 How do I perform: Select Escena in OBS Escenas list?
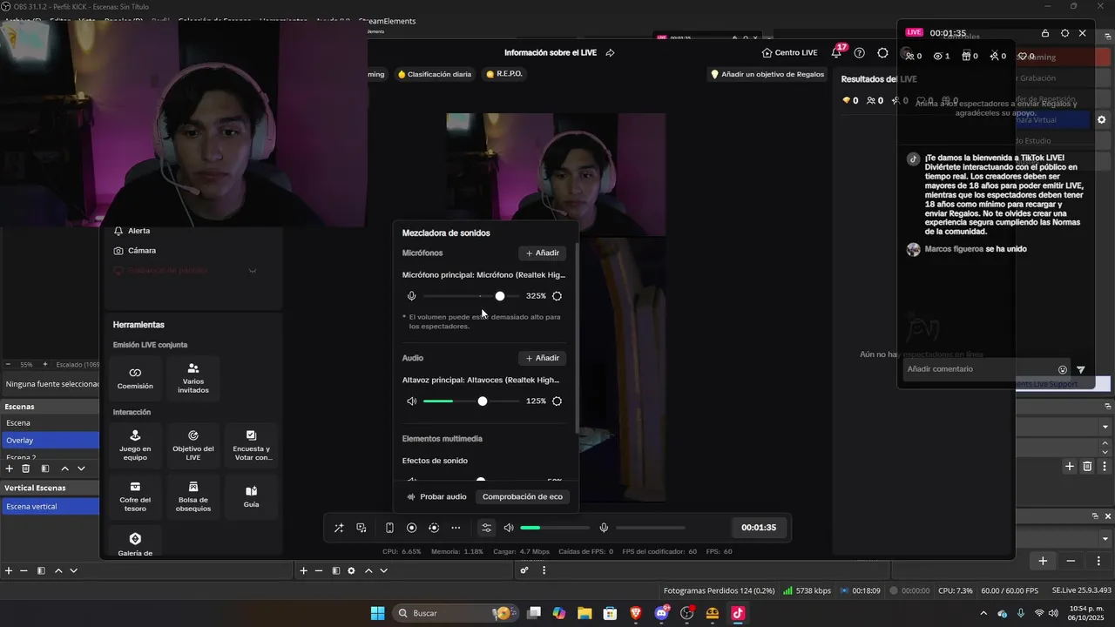[51, 423]
